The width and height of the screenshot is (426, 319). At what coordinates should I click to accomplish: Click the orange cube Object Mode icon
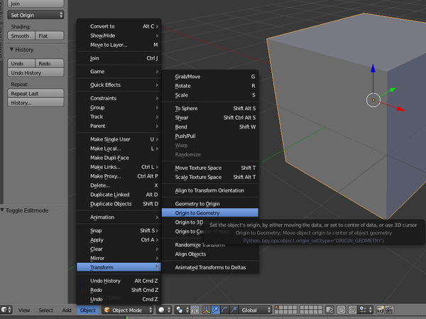107,310
